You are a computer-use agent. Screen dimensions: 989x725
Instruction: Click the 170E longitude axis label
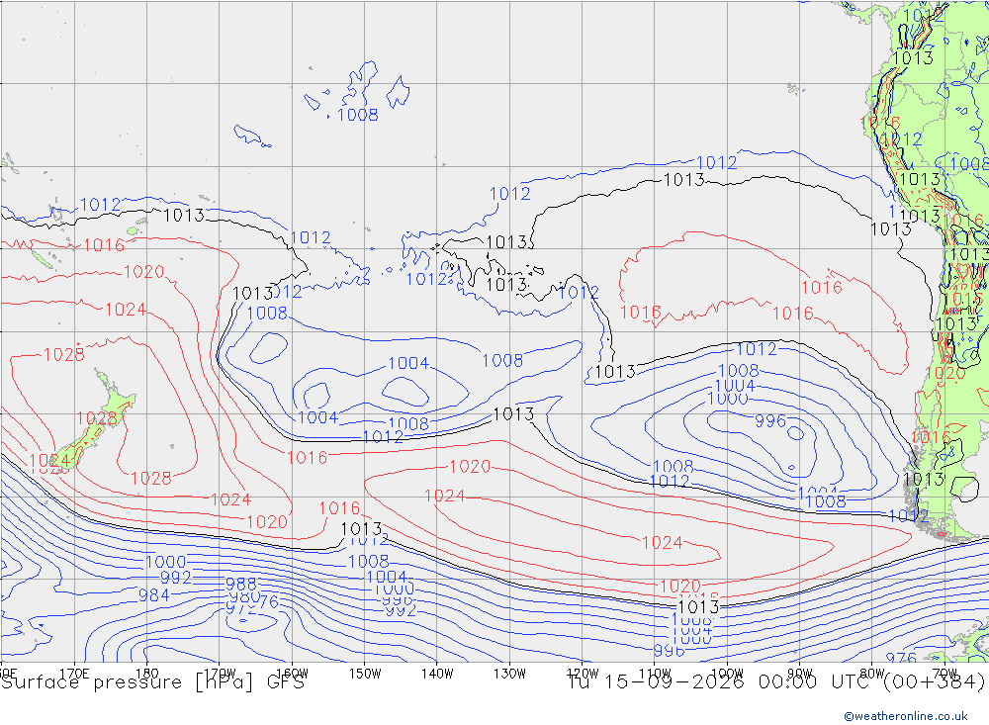tap(74, 674)
